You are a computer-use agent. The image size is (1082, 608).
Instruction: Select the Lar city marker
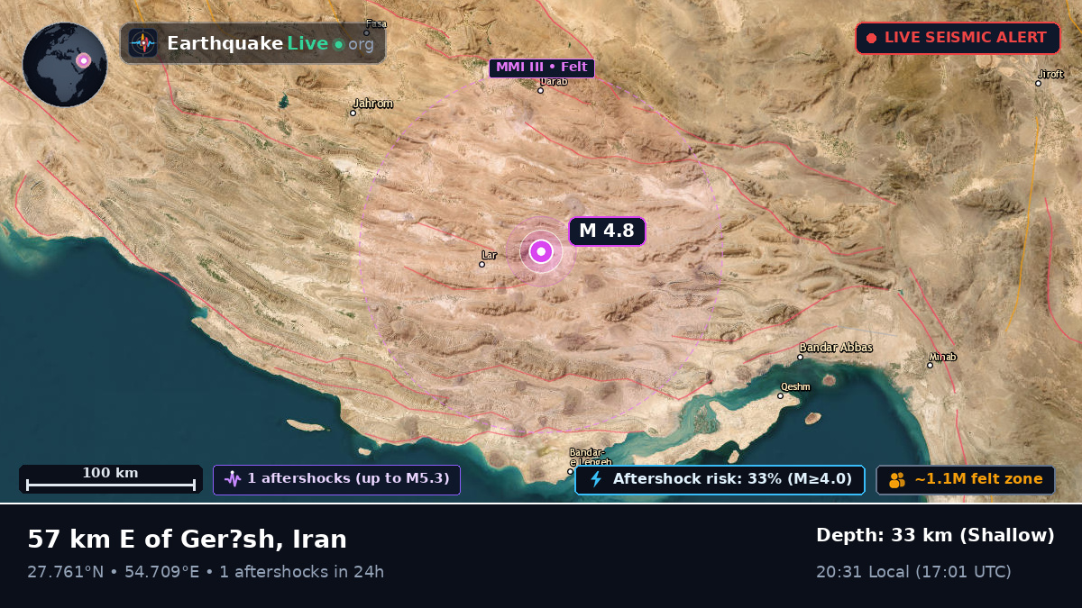click(x=481, y=265)
